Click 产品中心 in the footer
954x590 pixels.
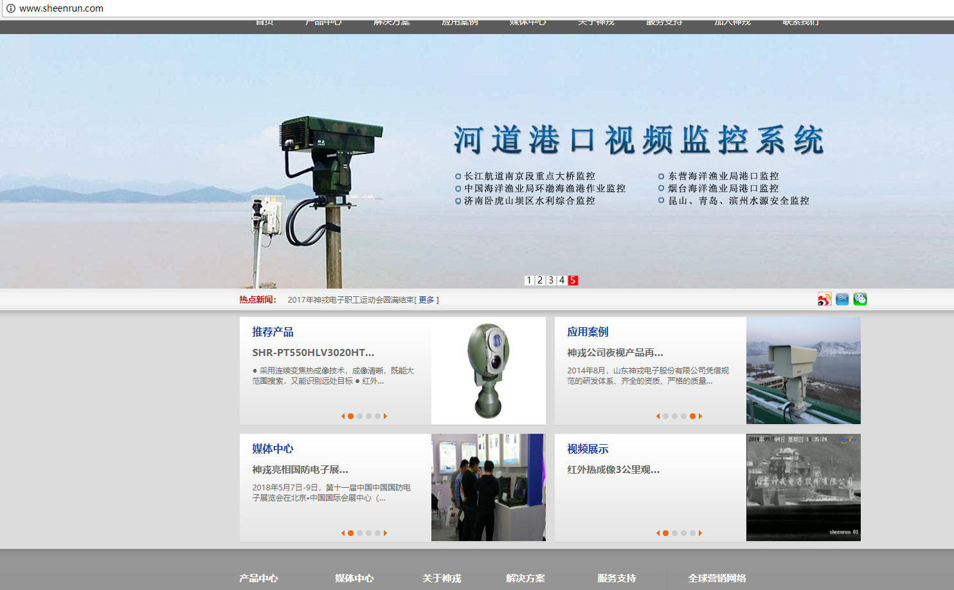258,578
